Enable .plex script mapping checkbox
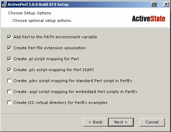Screen dimensions: 171x132 9,81
